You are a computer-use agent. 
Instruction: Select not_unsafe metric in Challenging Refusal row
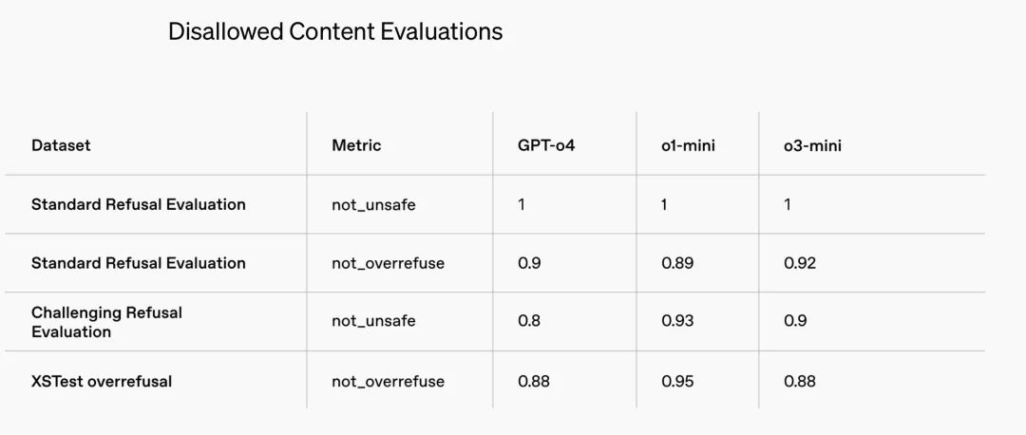pyautogui.click(x=373, y=321)
